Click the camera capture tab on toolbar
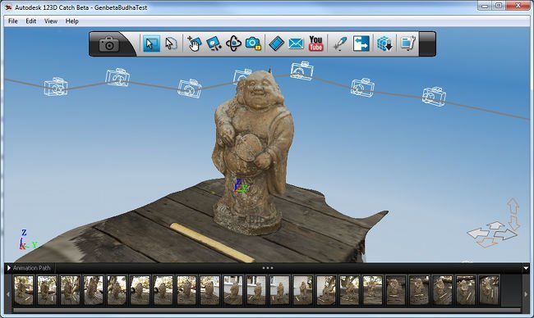The height and width of the screenshot is (318, 534). (109, 44)
